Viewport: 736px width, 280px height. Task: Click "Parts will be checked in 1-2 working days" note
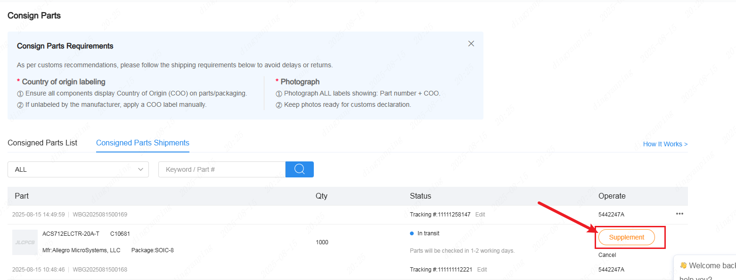coord(462,251)
